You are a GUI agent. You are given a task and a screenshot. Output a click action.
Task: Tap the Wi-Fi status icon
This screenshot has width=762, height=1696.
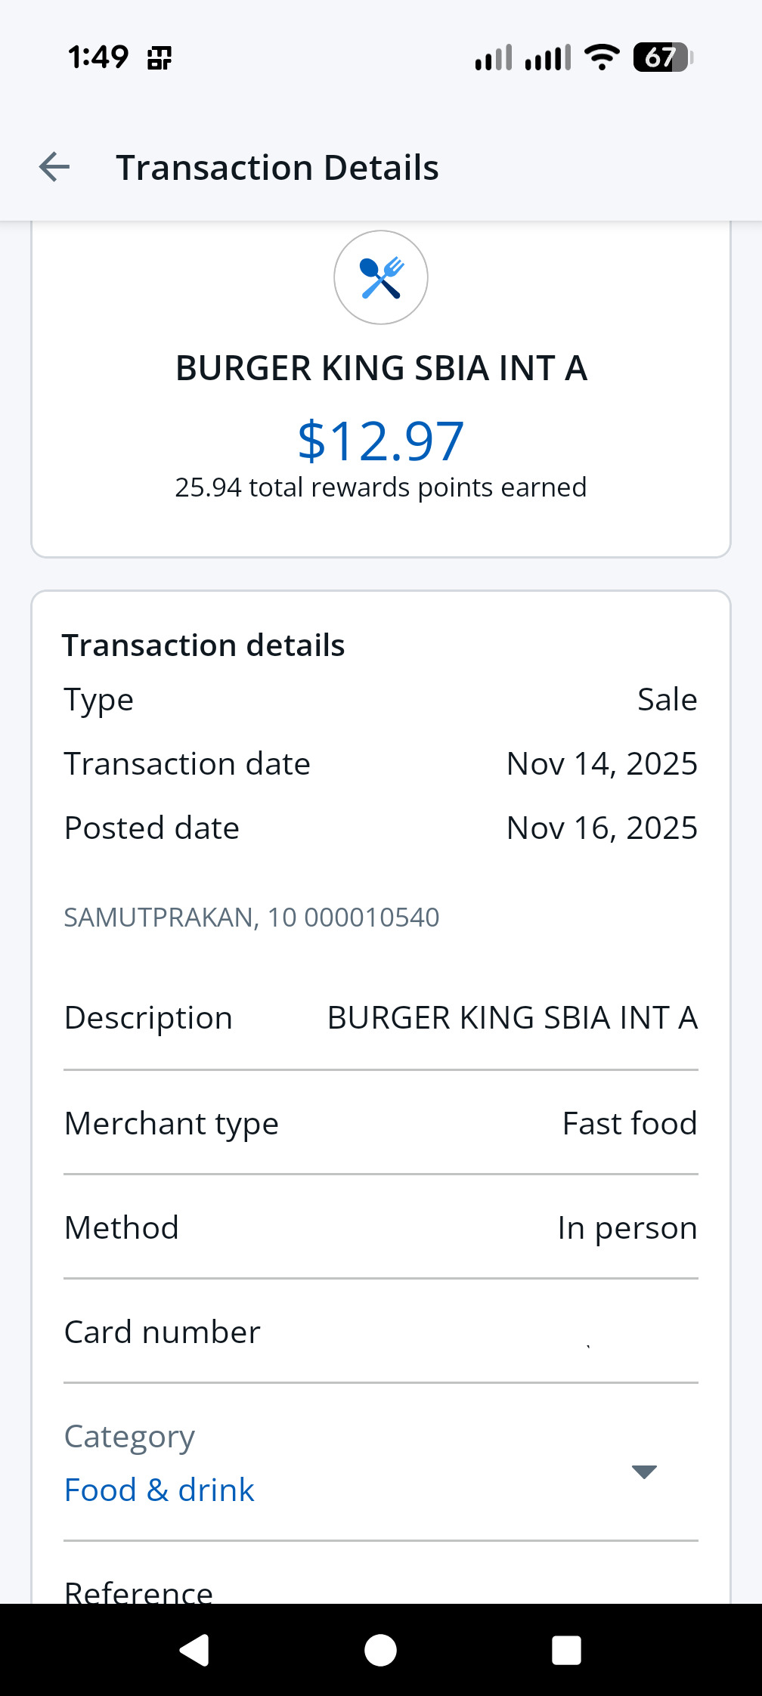(602, 57)
